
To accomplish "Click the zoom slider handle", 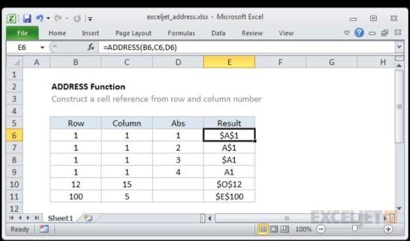I will pyautogui.click(x=355, y=229).
